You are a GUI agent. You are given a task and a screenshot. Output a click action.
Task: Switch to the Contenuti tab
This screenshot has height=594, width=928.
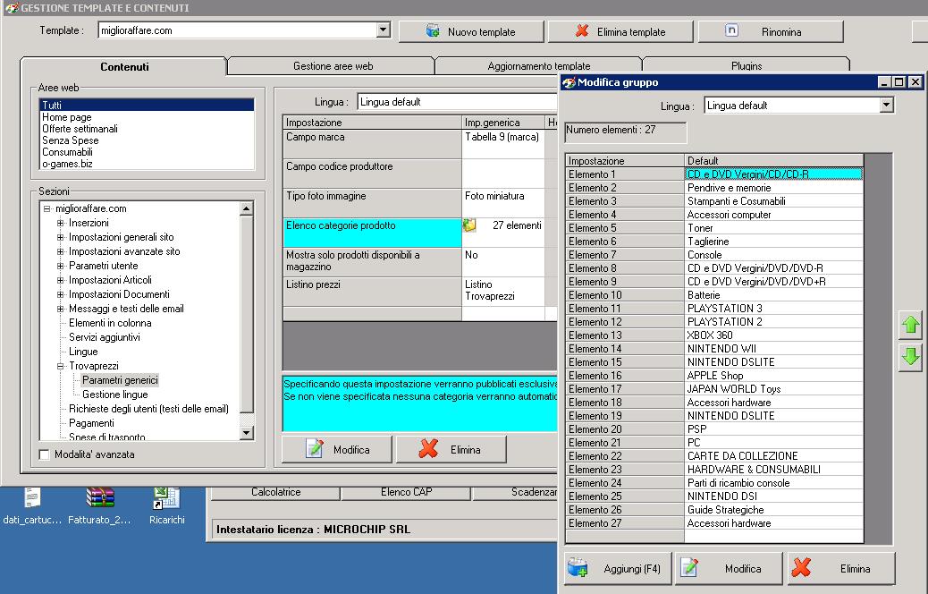pos(124,66)
